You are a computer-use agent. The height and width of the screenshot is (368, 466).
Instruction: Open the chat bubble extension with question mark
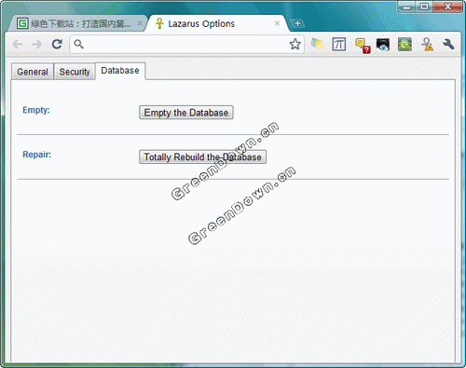click(x=363, y=46)
